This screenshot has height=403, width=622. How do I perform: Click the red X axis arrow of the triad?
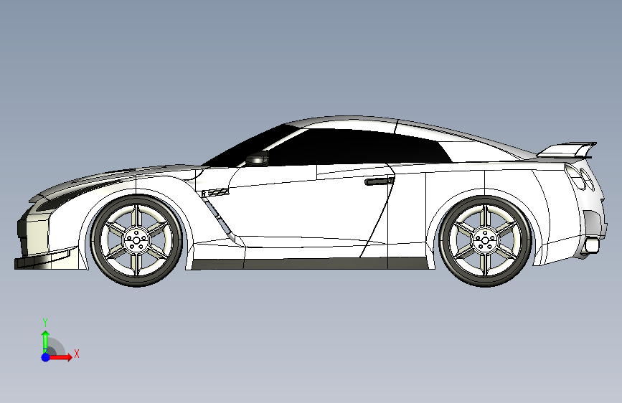60,357
